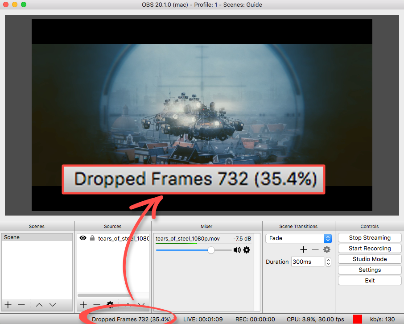This screenshot has width=404, height=324.
Task: Click the REC: 00:00:00 status text
Action: click(x=255, y=320)
